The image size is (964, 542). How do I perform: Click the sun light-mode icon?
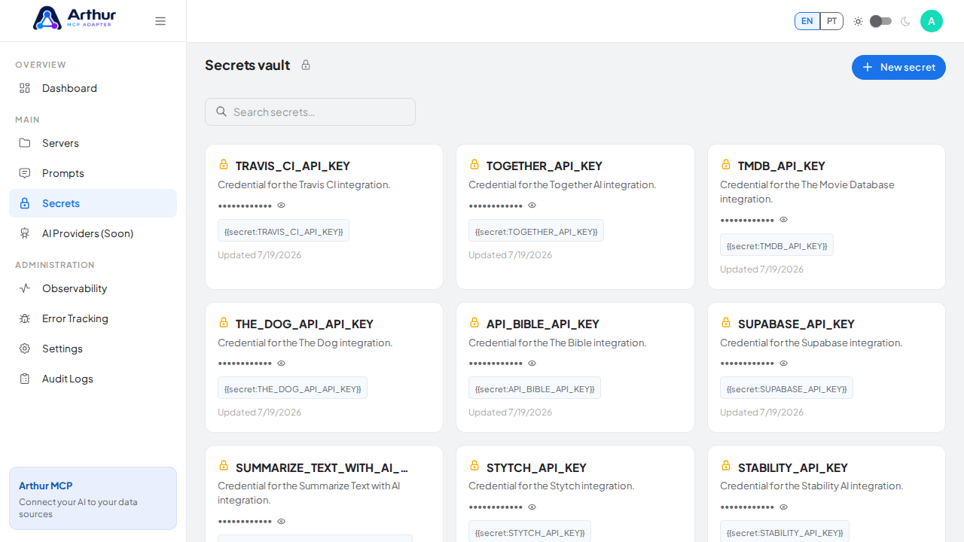coord(858,21)
